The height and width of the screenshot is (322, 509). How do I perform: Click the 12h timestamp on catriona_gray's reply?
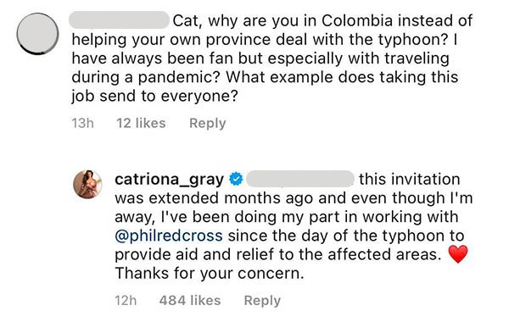coord(126,301)
